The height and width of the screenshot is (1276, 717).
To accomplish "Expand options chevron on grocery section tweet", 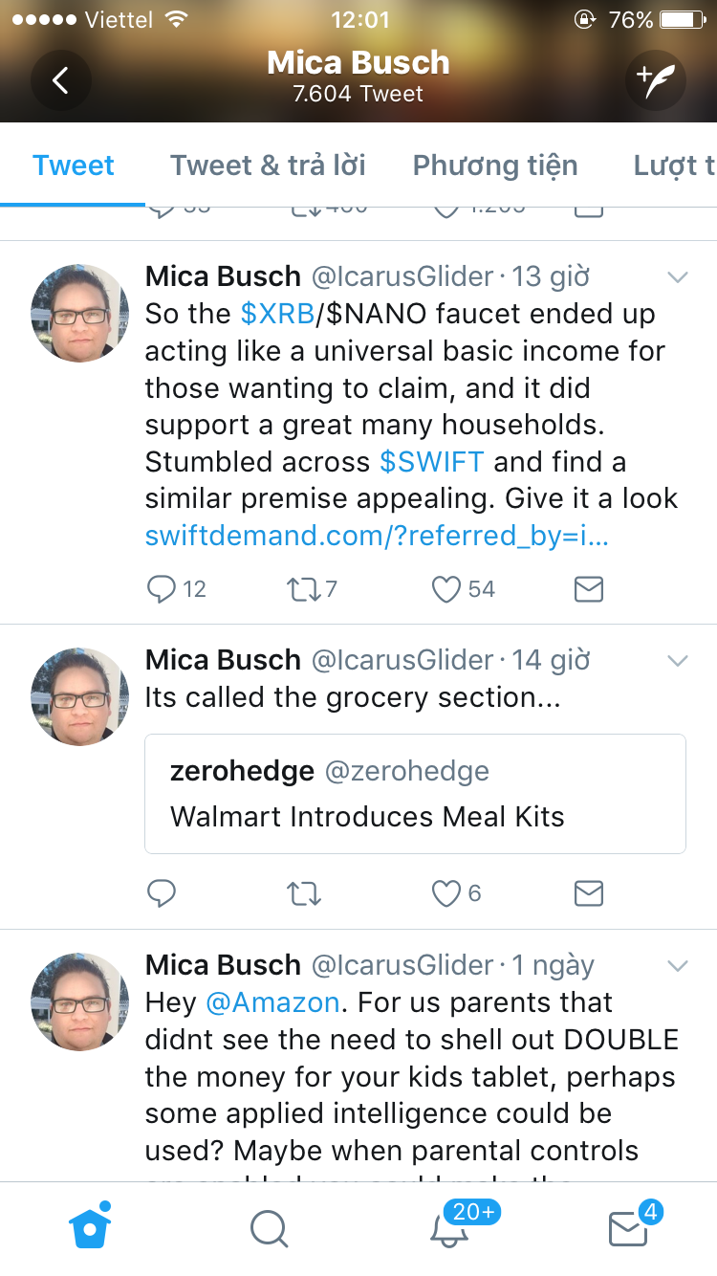I will pos(677,661).
